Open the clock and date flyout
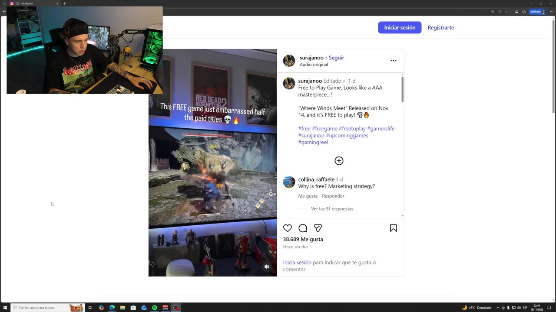This screenshot has height=312, width=556. pos(537,308)
